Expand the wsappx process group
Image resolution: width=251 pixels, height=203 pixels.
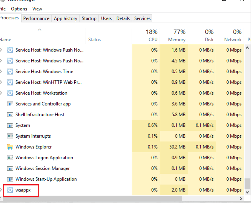[1, 190]
